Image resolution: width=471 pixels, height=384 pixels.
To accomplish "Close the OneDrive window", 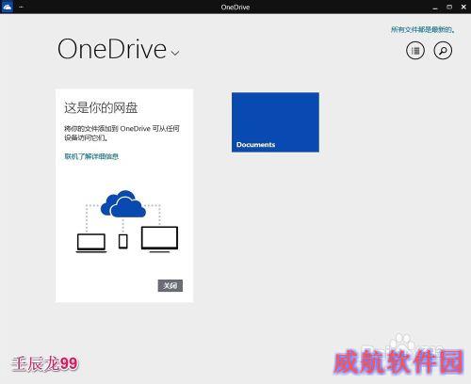I will pyautogui.click(x=463, y=7).
